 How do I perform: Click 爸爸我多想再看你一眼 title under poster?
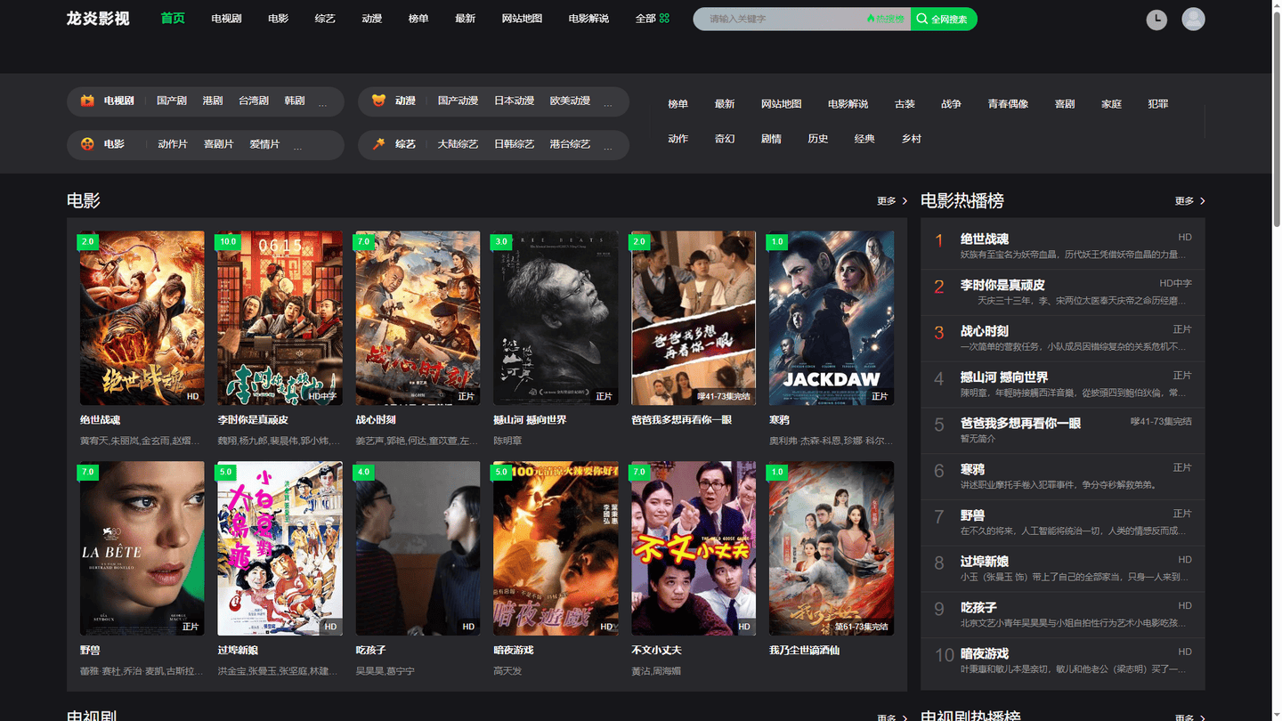681,420
